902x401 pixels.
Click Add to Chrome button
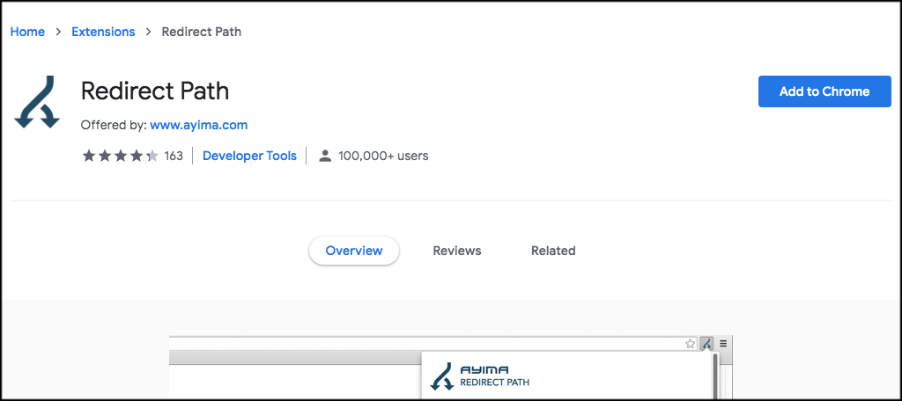click(x=824, y=91)
